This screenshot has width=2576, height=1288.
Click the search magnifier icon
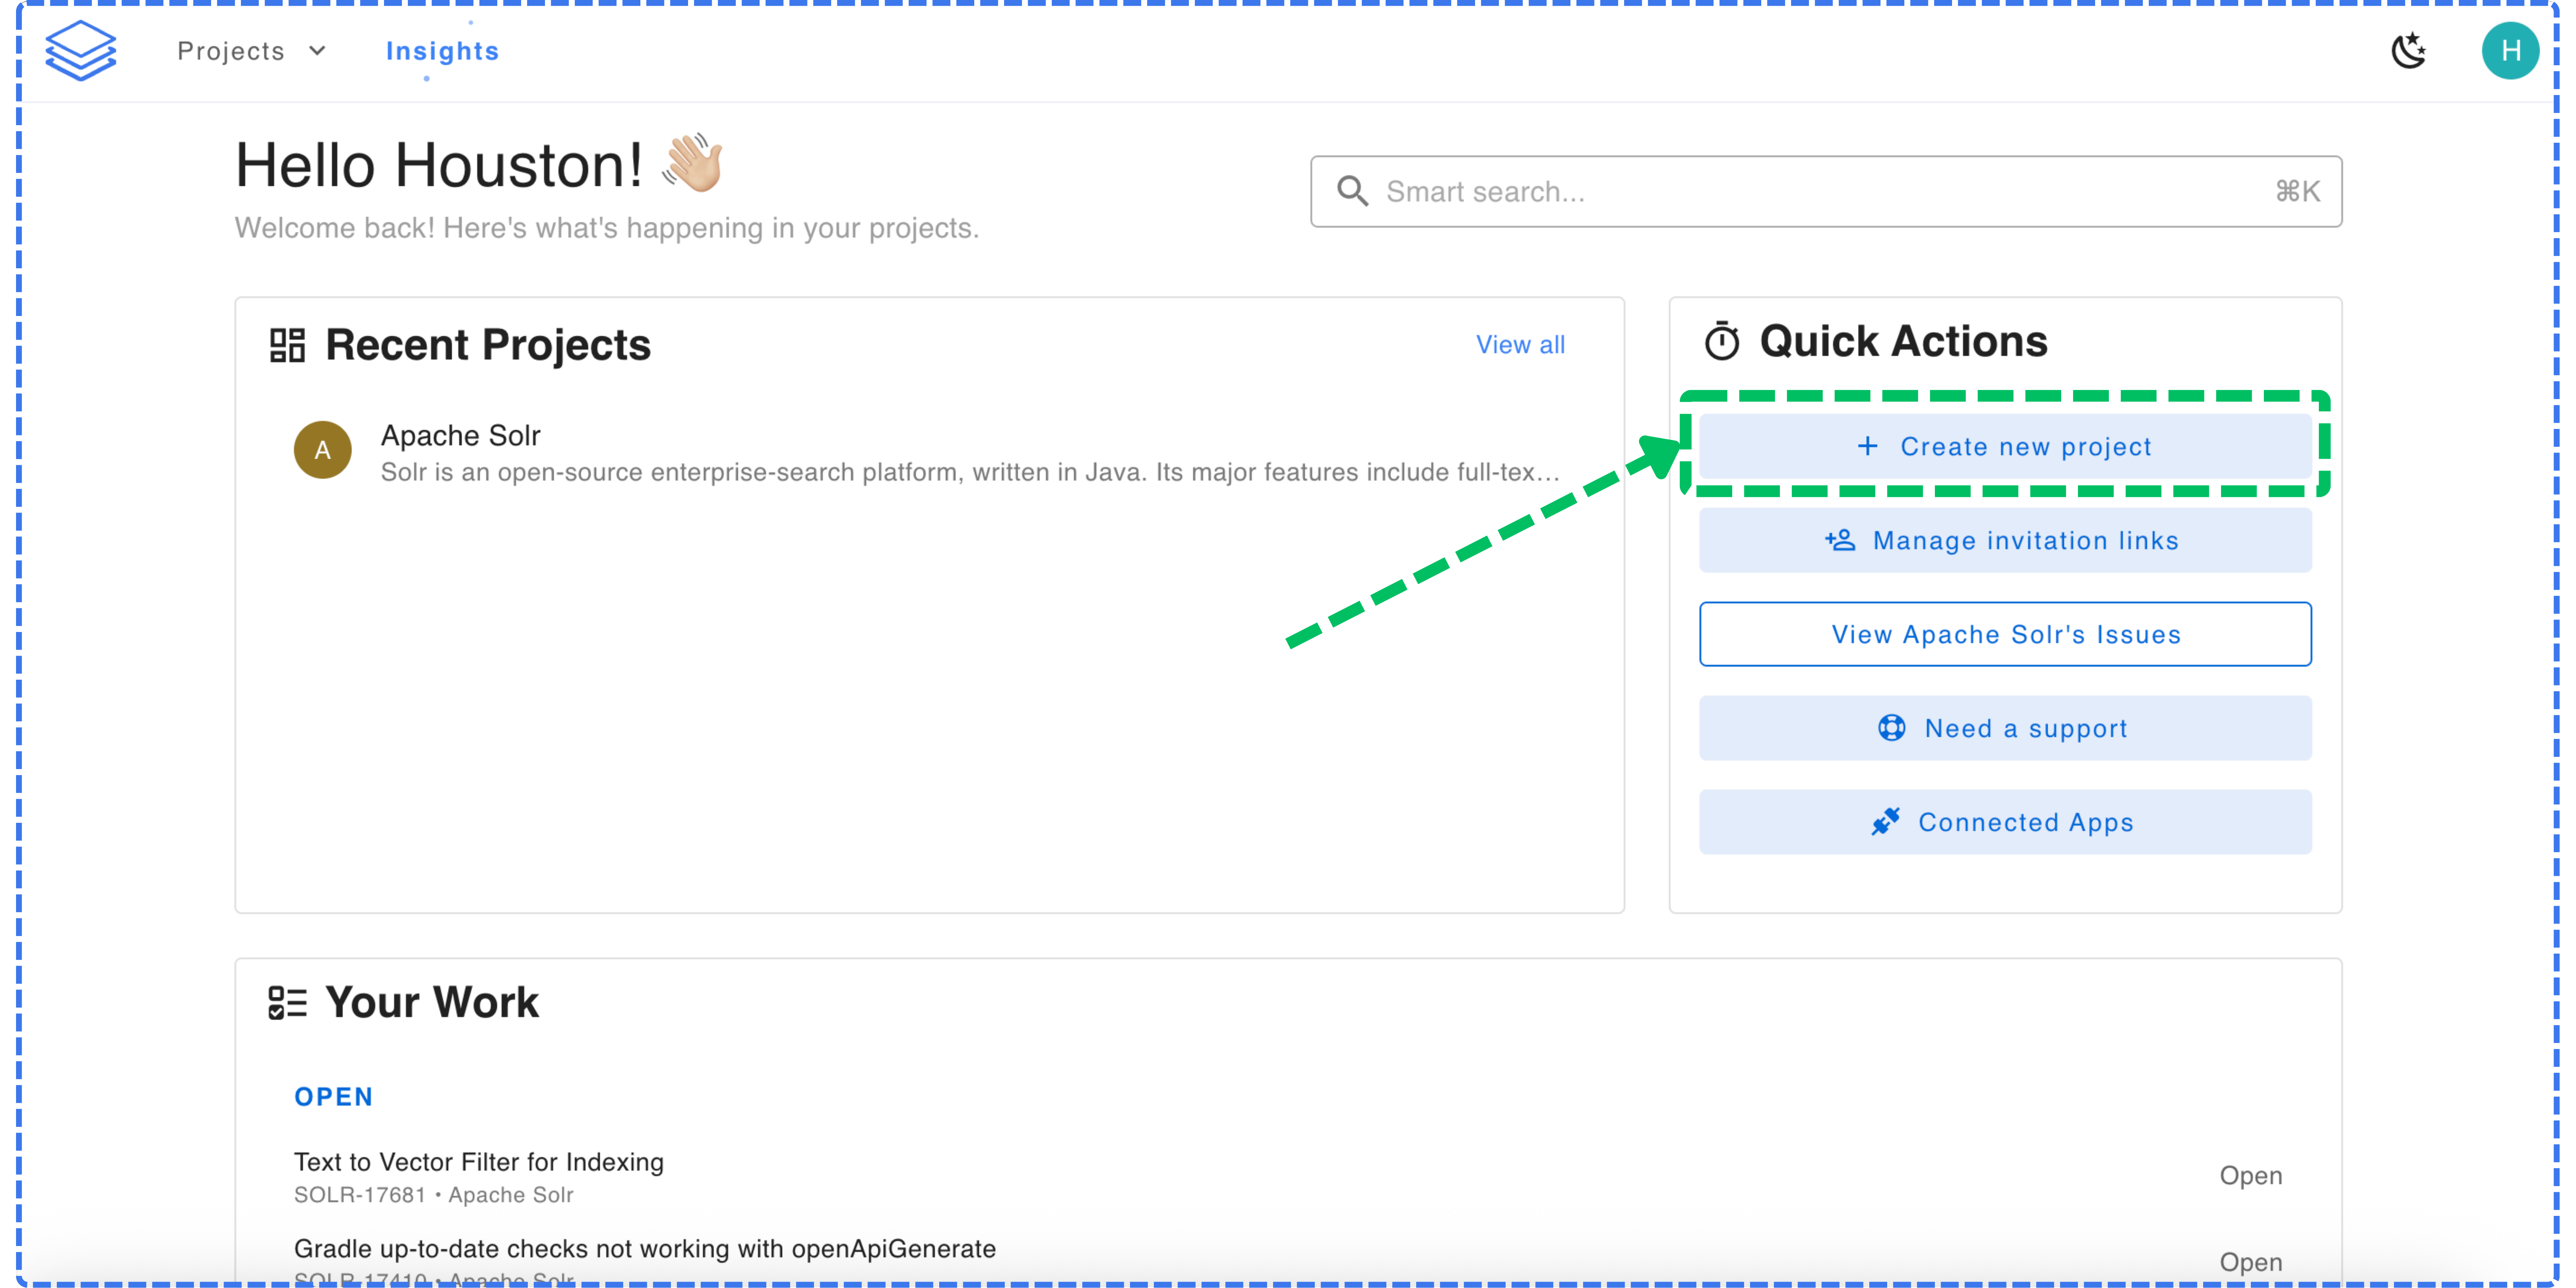click(x=1352, y=191)
